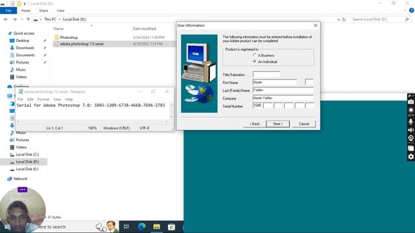Expand the address bar history dropdown
Viewport: 415px width, 233px height.
(338, 19)
